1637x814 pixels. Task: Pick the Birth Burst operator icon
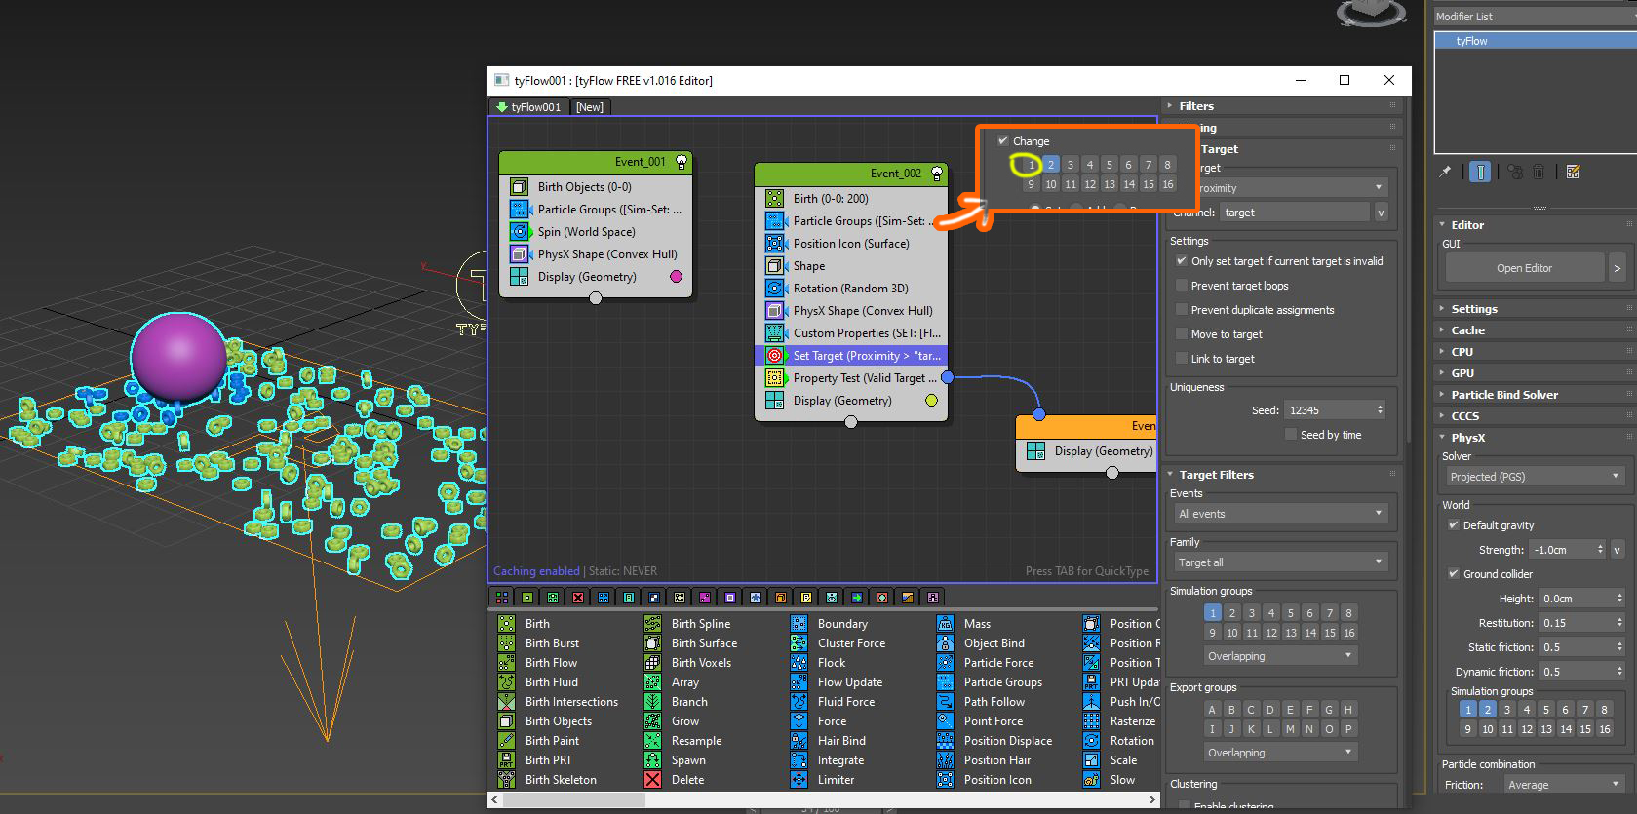coord(506,643)
